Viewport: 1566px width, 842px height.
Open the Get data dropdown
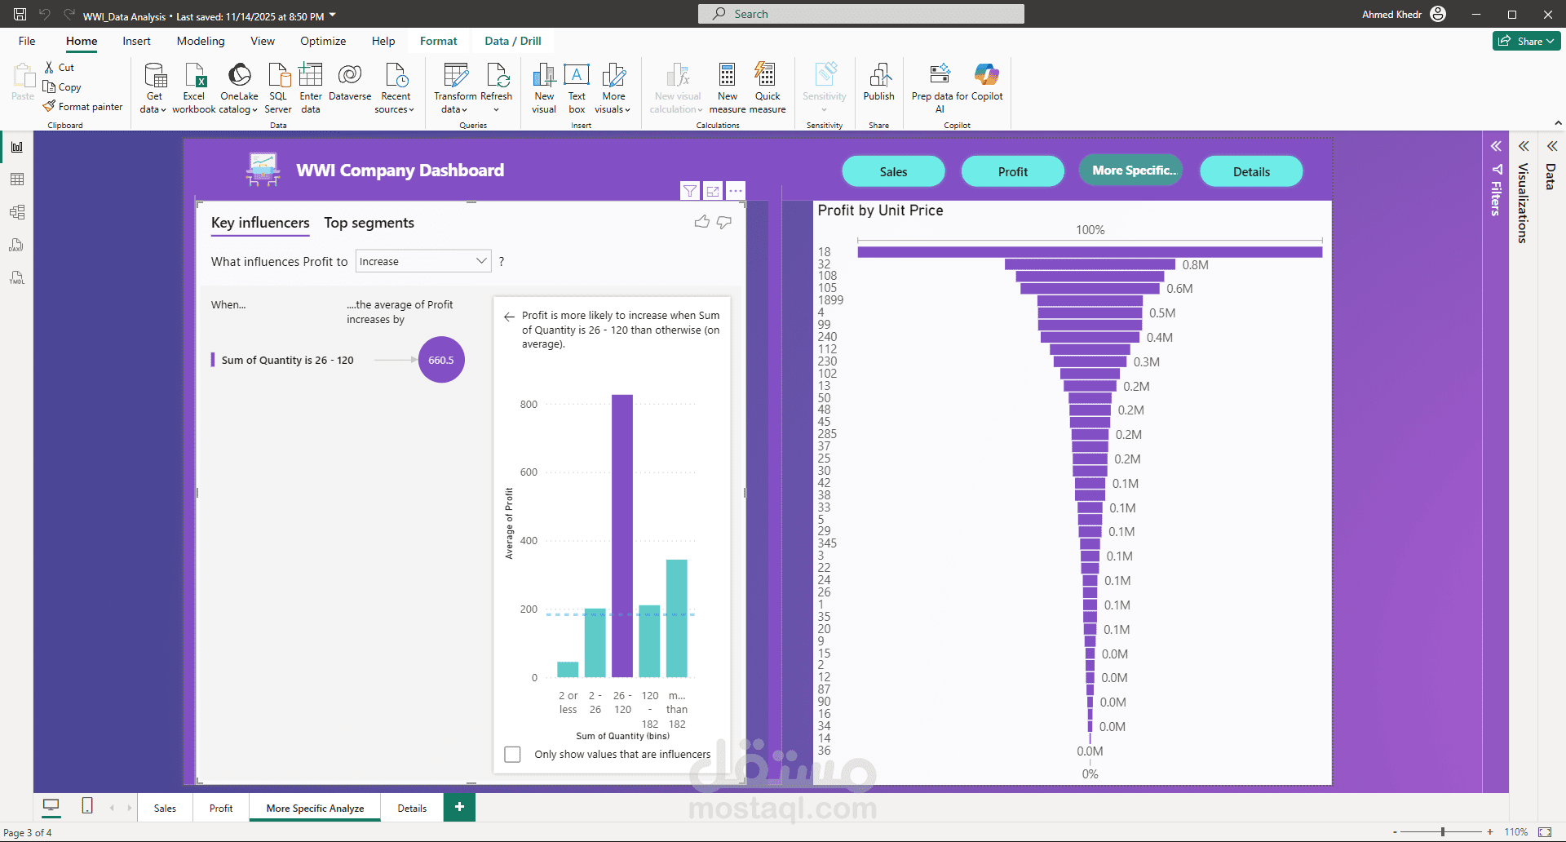[153, 88]
